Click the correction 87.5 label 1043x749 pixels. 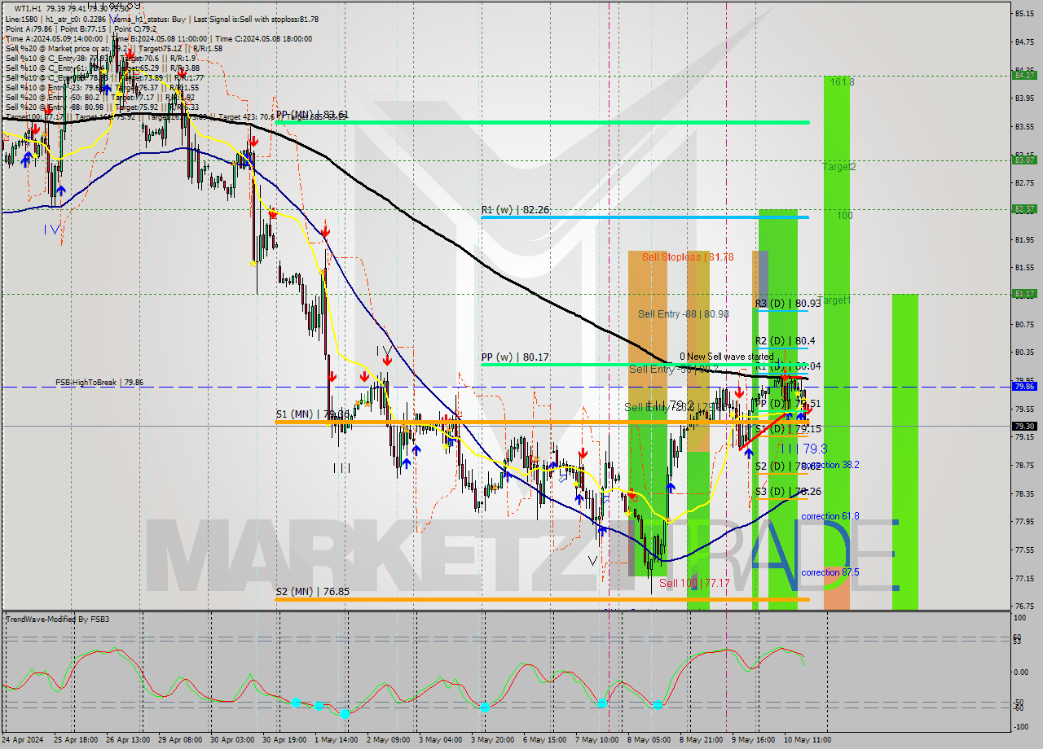click(830, 572)
